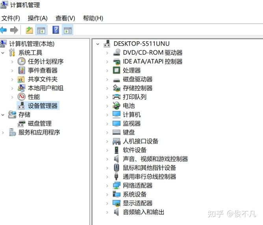Click the 磁盘管理 drive icon
This screenshot has height=225, width=263.
pyautogui.click(x=22, y=124)
